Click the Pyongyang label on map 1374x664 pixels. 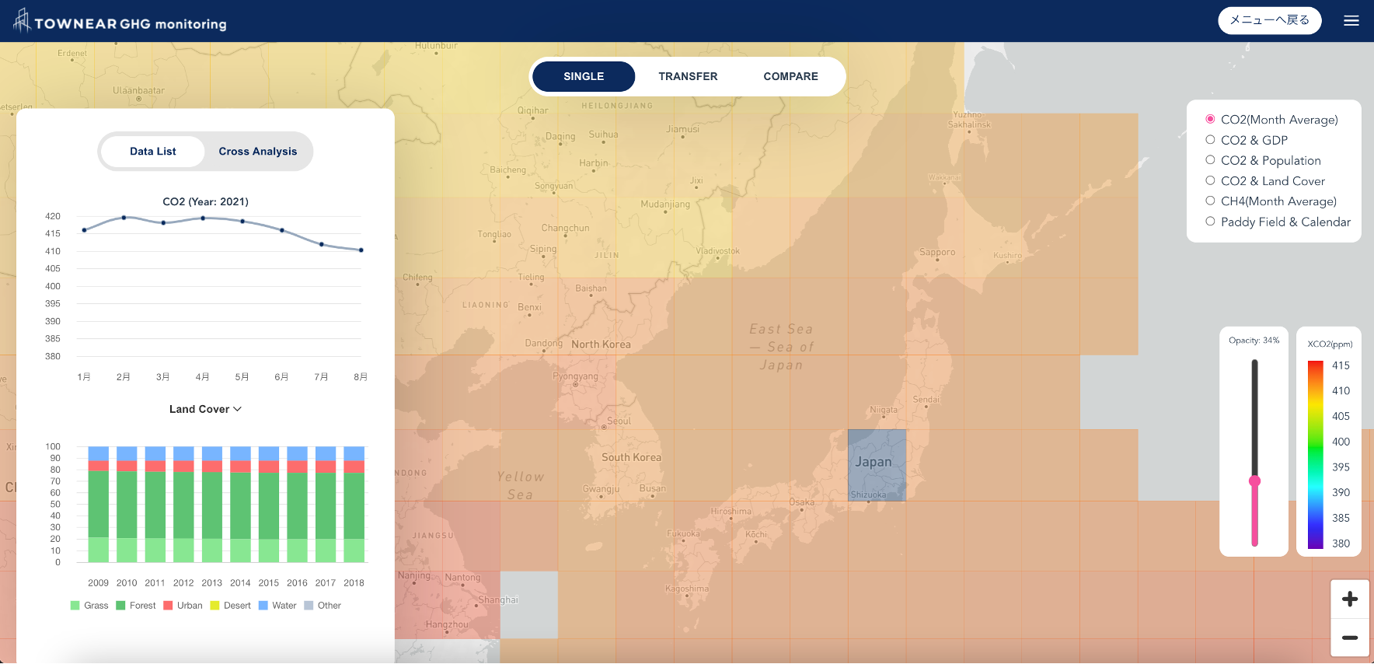[x=575, y=376]
